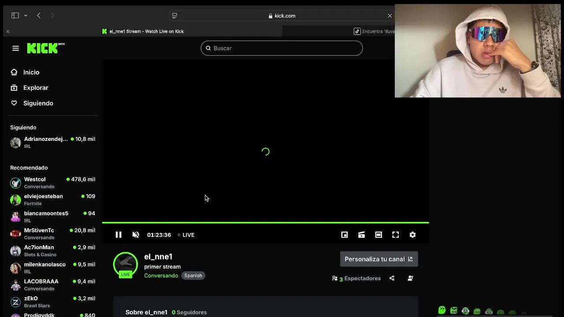
Task: Open elviejoesteban recommended channel
Action: click(x=53, y=199)
